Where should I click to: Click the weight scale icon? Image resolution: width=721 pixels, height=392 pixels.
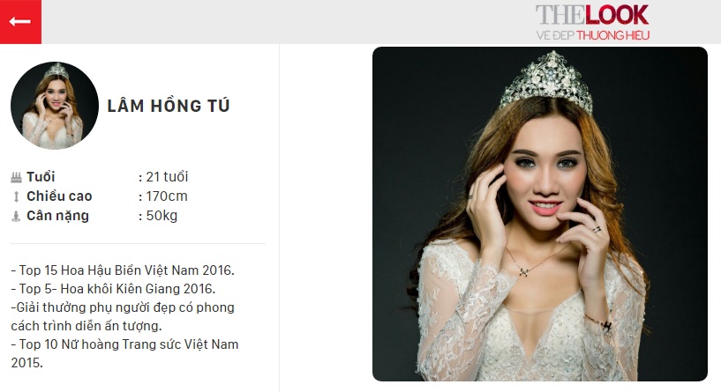[x=16, y=216]
